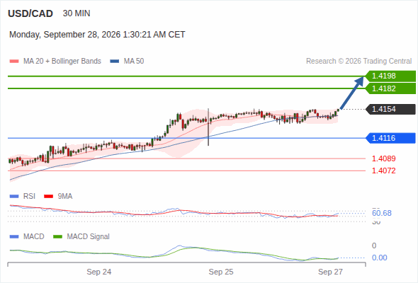Click the Sep 27 date axis label

[330, 272]
